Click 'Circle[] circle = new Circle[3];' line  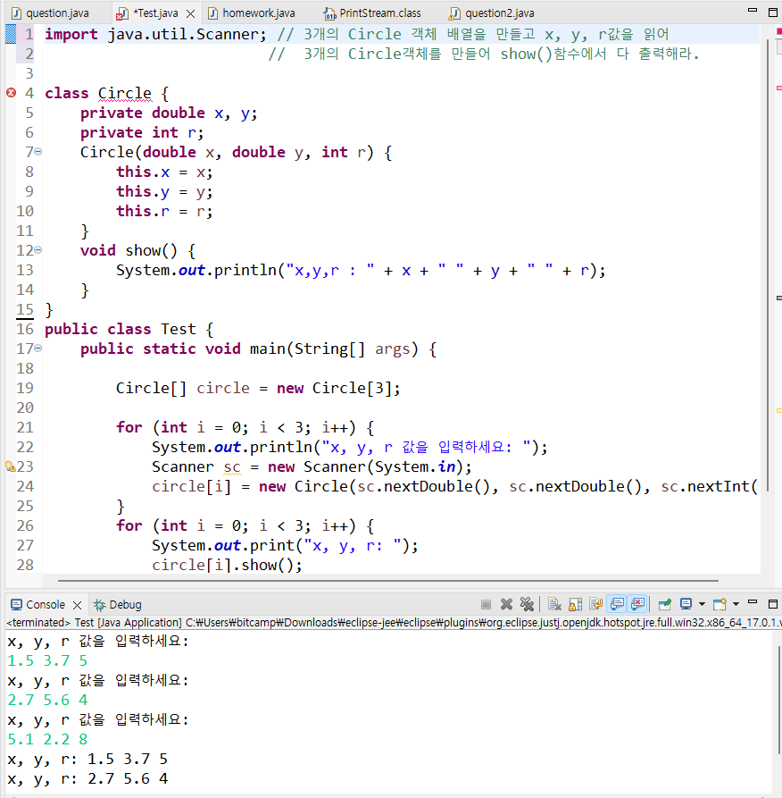258,389
